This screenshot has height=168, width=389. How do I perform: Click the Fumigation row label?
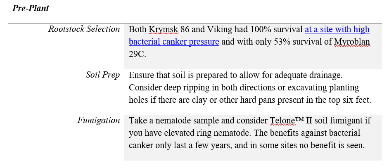pyautogui.click(x=99, y=121)
